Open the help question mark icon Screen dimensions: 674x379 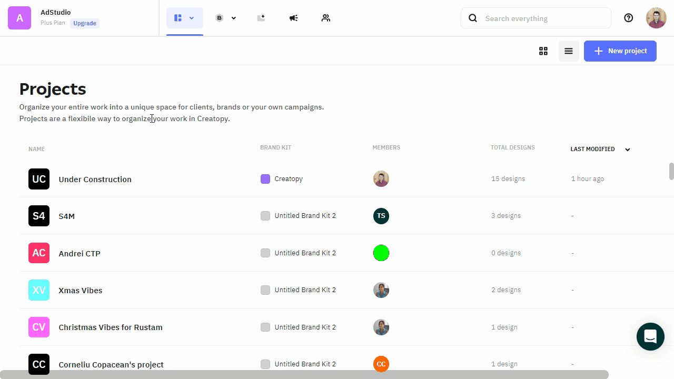click(x=629, y=18)
